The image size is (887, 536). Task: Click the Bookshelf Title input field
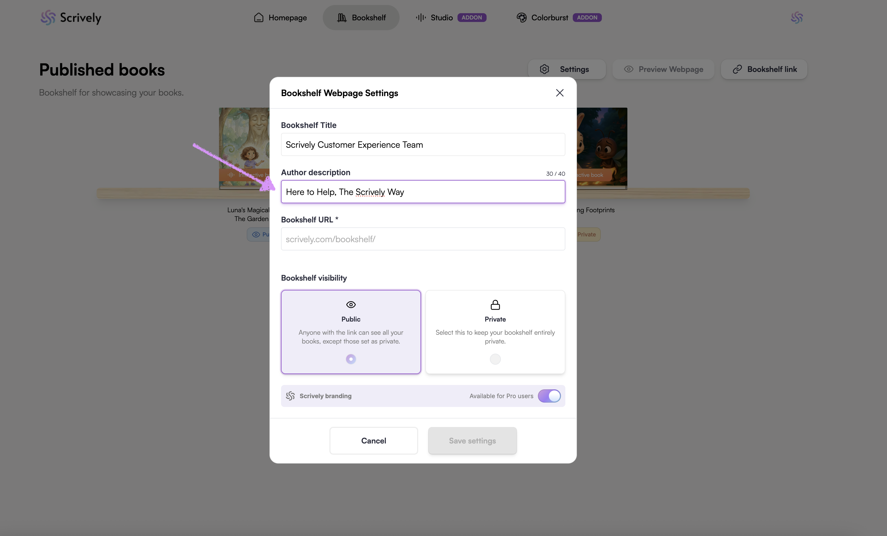click(423, 144)
